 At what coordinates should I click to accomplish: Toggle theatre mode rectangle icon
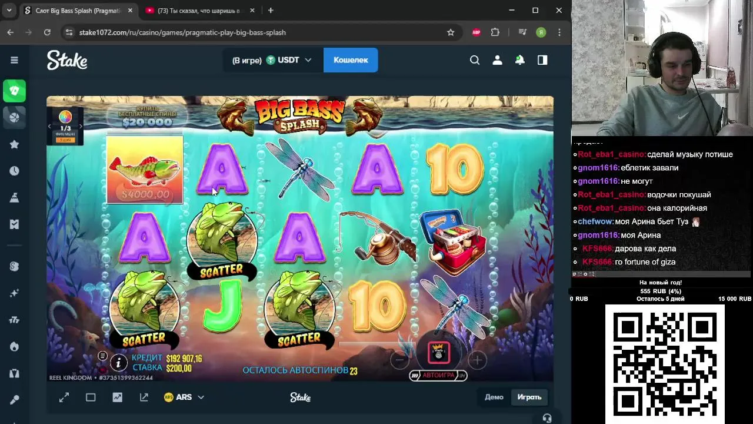pyautogui.click(x=91, y=397)
